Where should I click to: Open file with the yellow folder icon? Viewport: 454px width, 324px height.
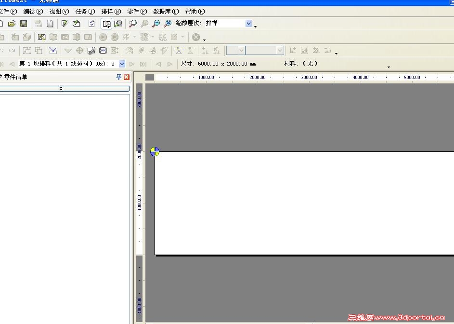12,24
